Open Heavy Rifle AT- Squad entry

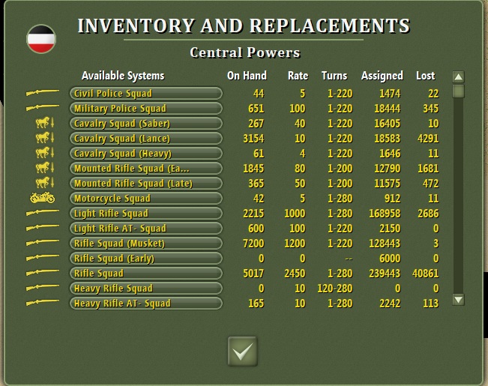tap(146, 303)
